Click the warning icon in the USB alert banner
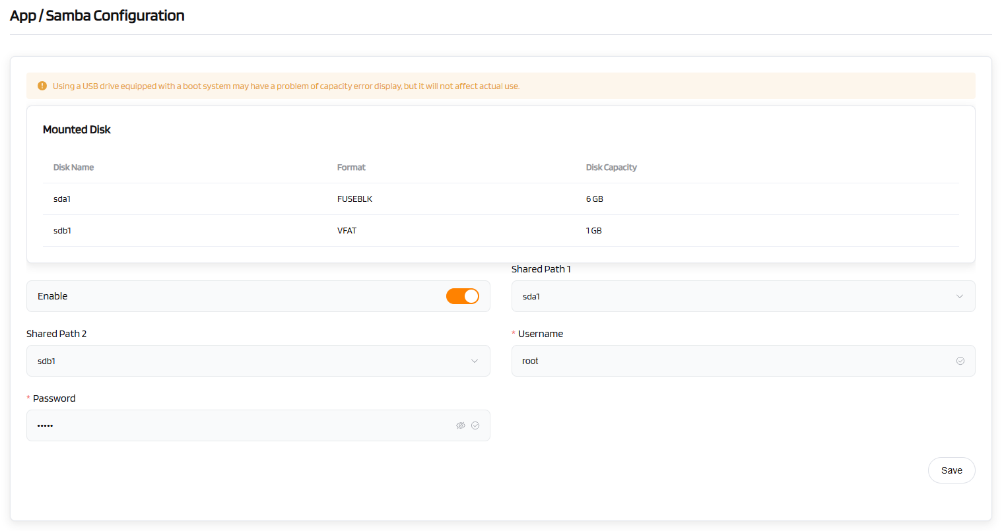 pos(42,86)
